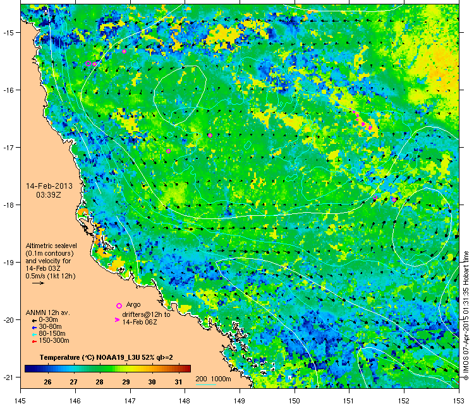The height and width of the screenshot is (404, 474).
Task: Click the time text 03:39Z
Action: [x=49, y=195]
